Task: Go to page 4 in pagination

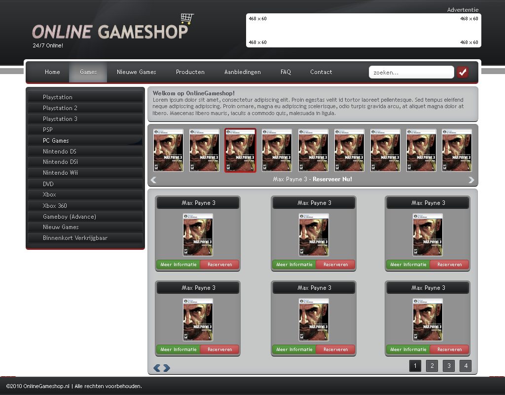Action: point(466,366)
